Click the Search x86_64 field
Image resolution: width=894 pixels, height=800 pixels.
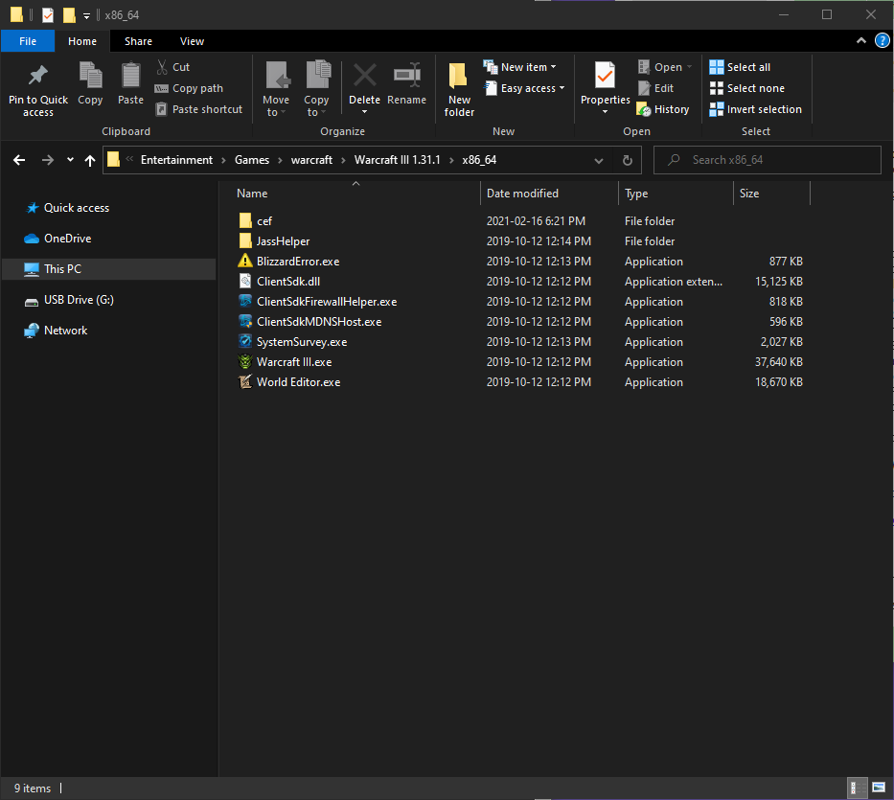768,160
